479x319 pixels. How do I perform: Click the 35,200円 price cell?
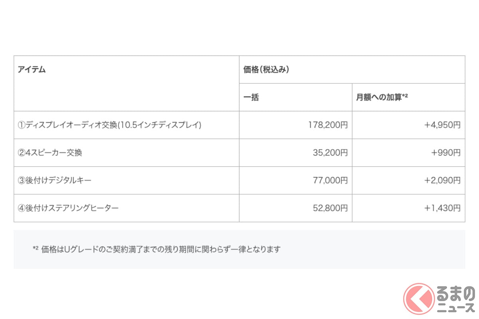coord(330,153)
